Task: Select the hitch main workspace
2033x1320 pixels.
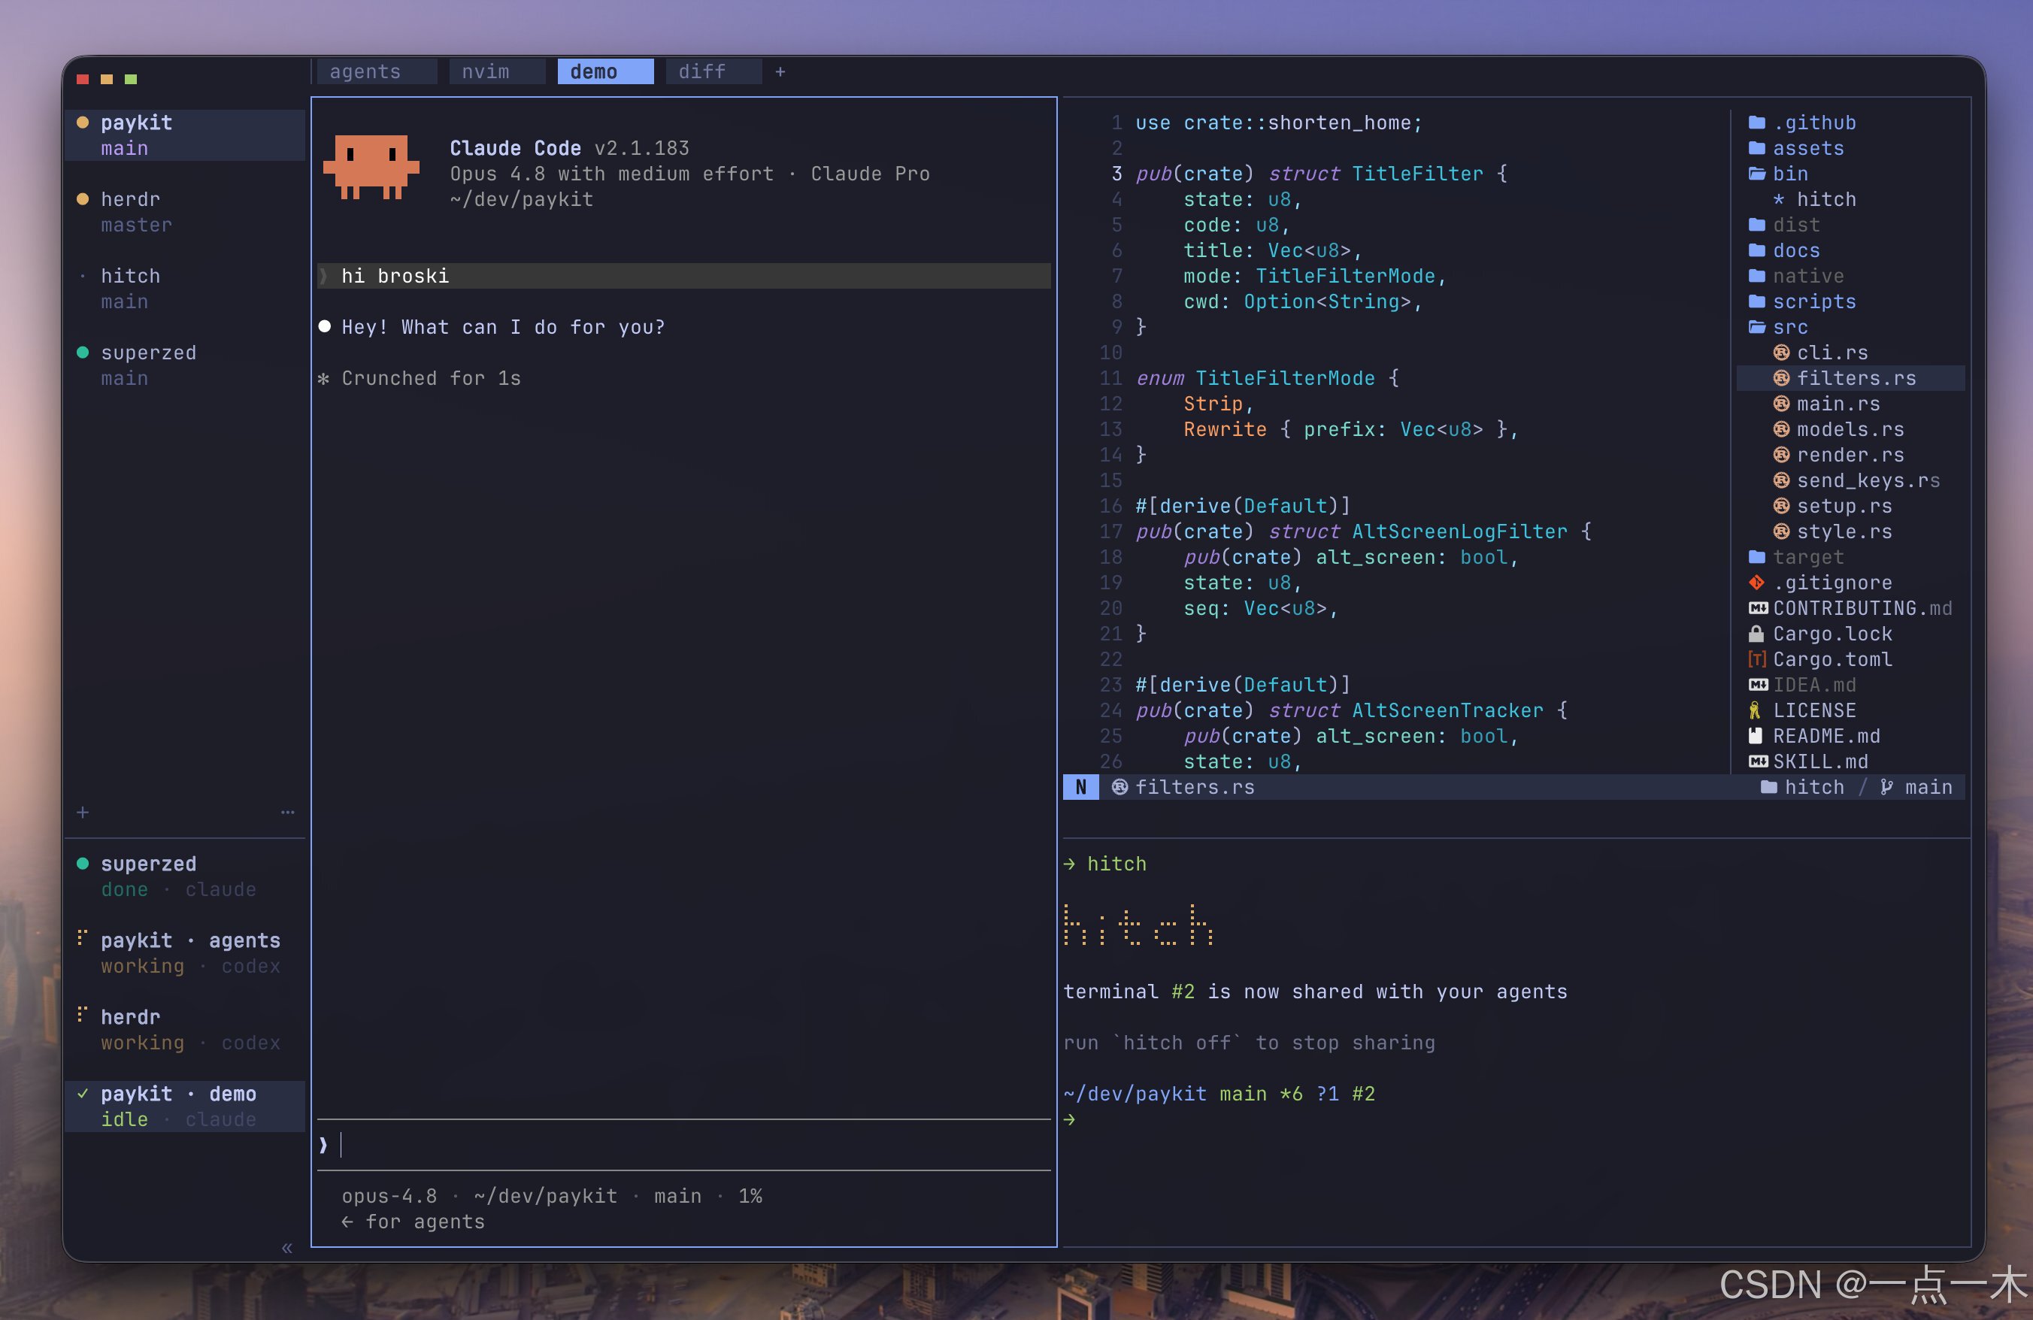Action: tap(184, 289)
